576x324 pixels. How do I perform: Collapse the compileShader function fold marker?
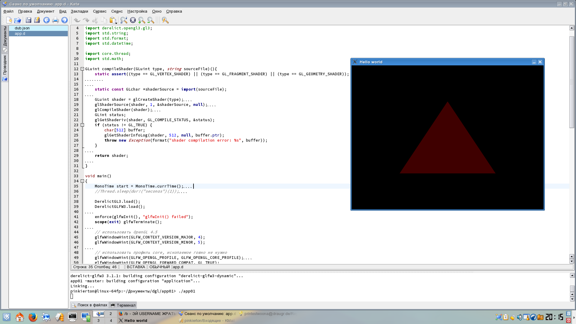point(82,69)
